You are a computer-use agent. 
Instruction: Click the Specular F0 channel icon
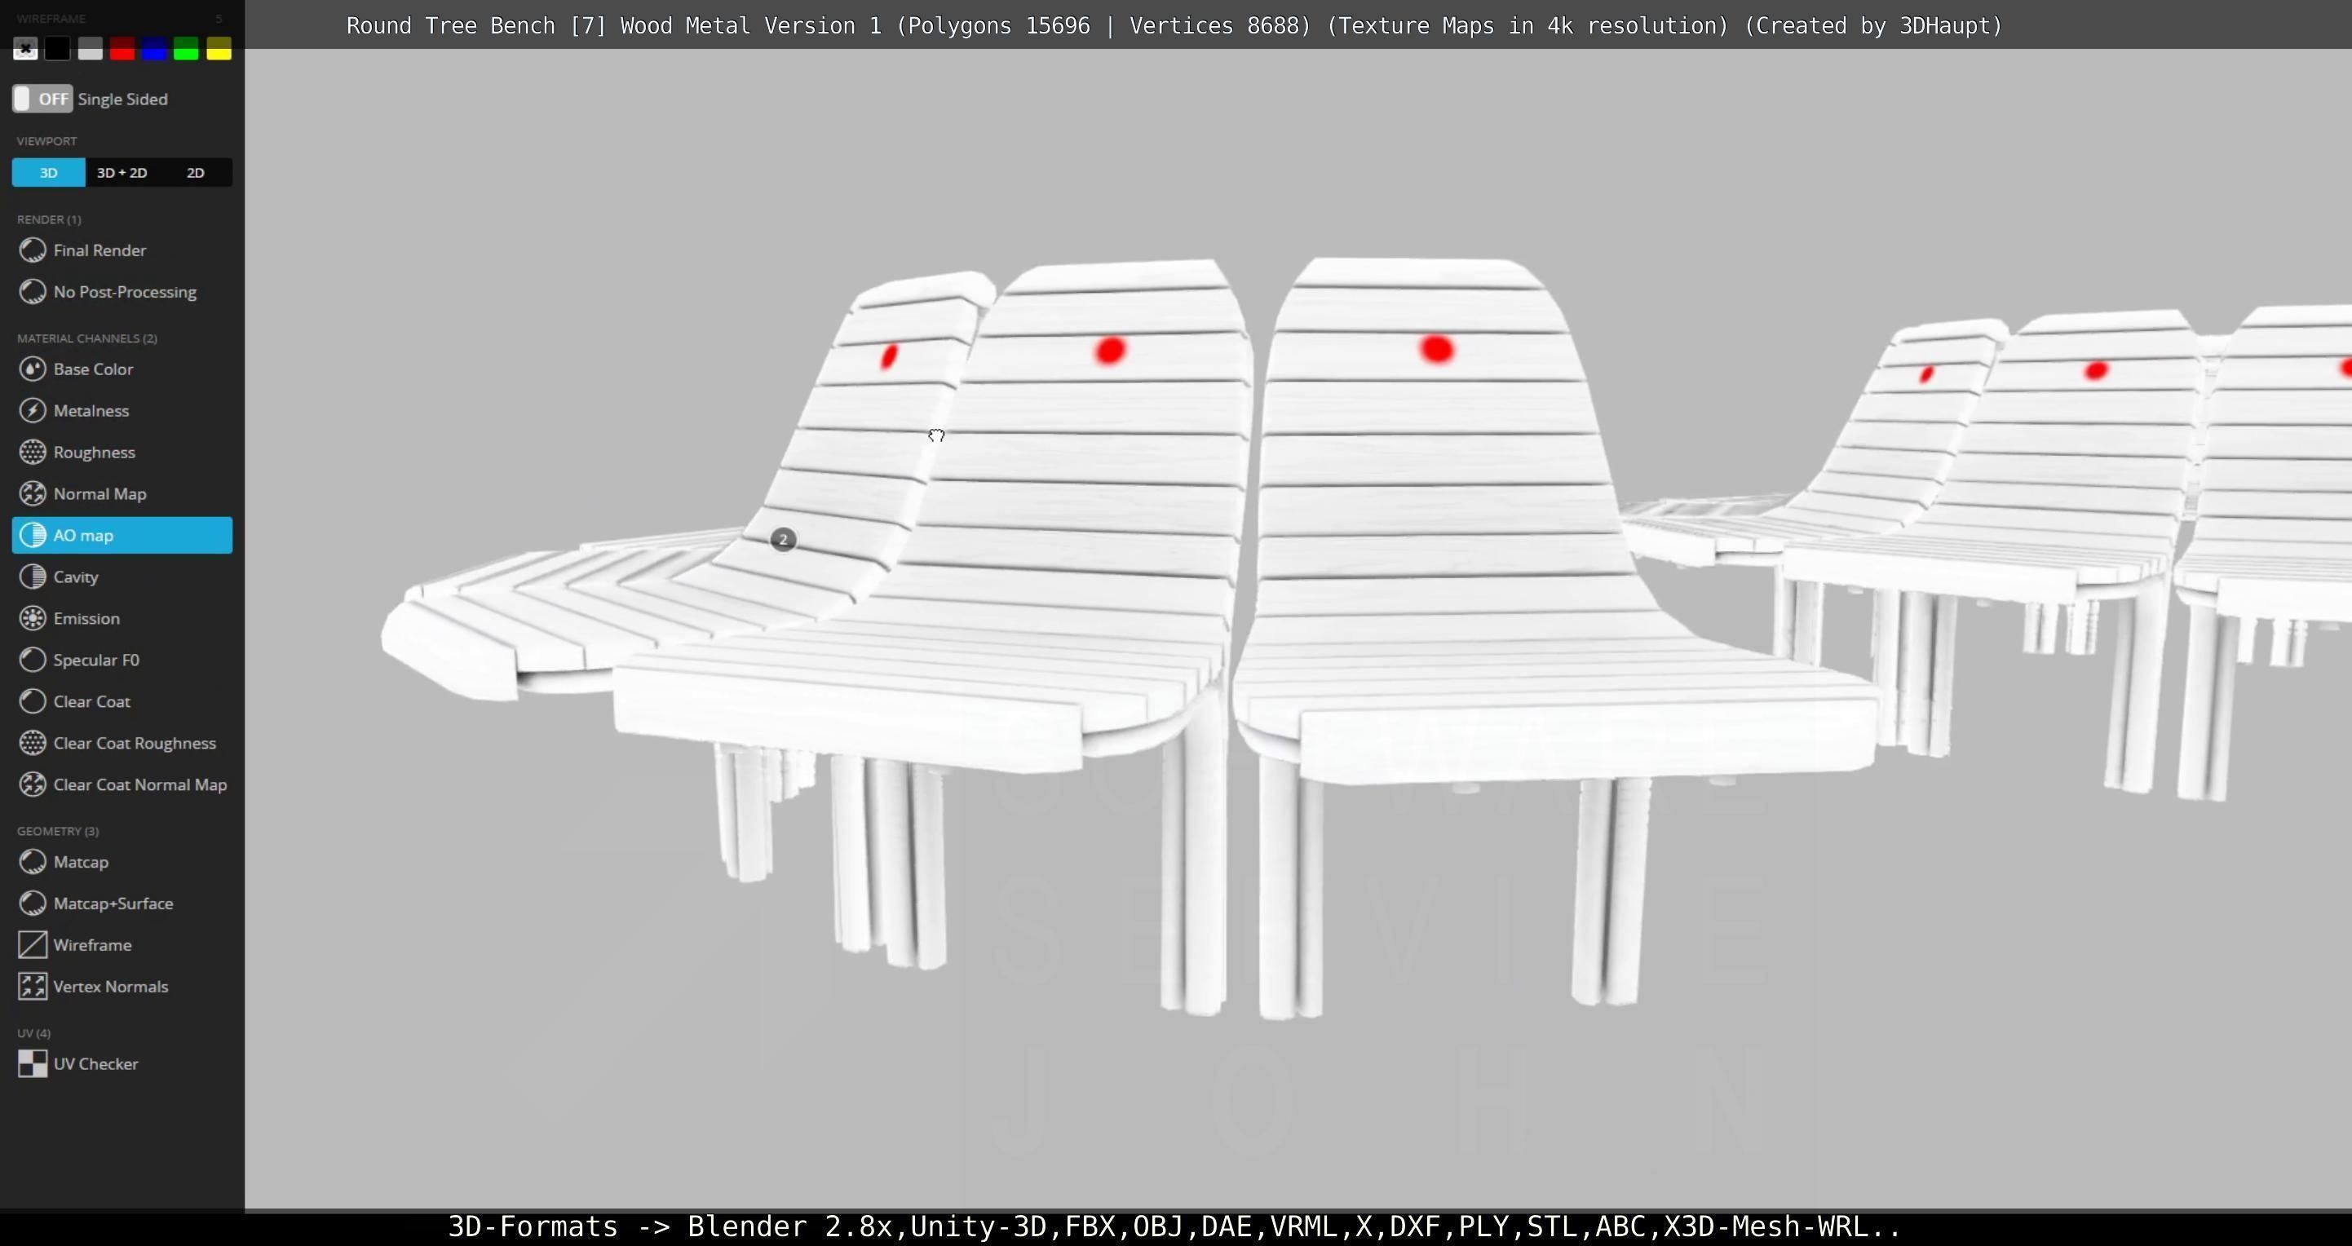(33, 660)
